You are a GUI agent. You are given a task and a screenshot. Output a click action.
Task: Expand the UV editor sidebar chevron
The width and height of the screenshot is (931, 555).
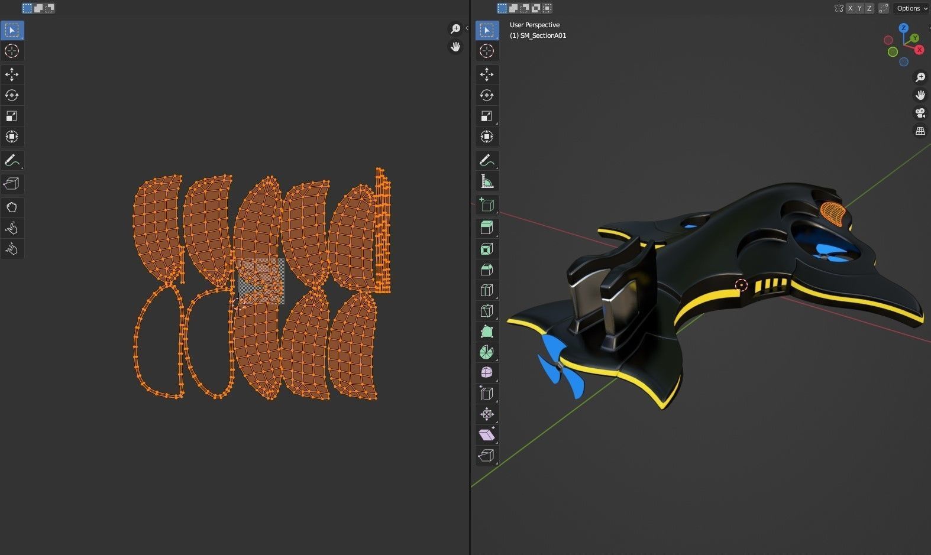tap(467, 28)
